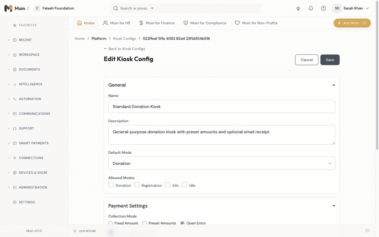Click the Description text area
Viewport: 379px width, 237px height.
click(222, 135)
